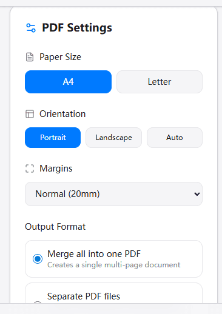Click the Orientation layout icon

click(30, 114)
